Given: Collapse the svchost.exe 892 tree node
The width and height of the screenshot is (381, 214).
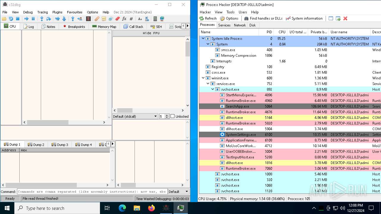Looking at the screenshot, I should click(x=213, y=89).
